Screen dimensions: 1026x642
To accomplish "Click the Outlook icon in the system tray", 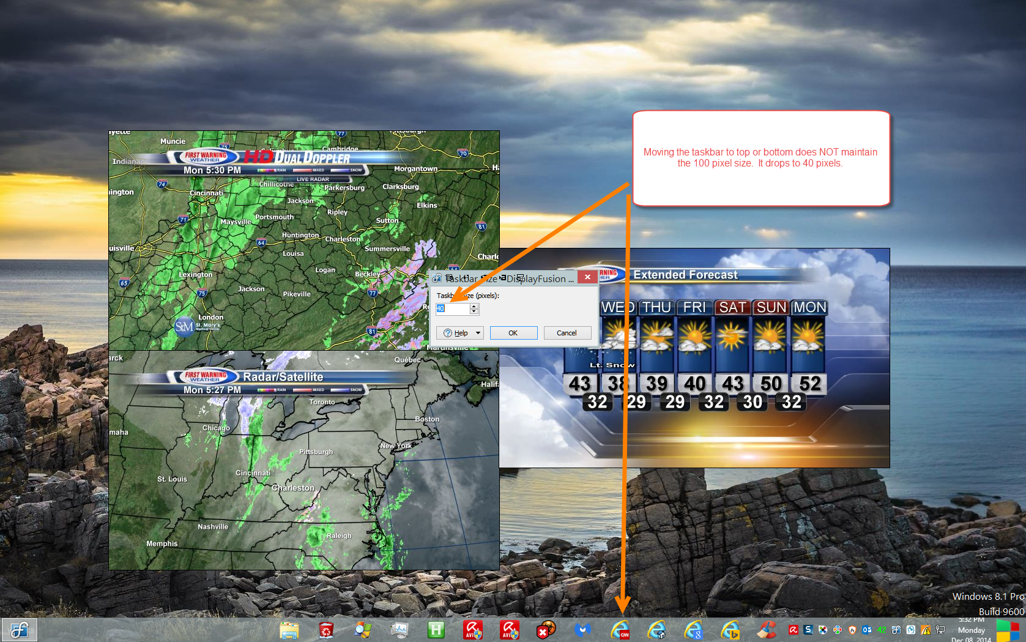I will point(867,630).
